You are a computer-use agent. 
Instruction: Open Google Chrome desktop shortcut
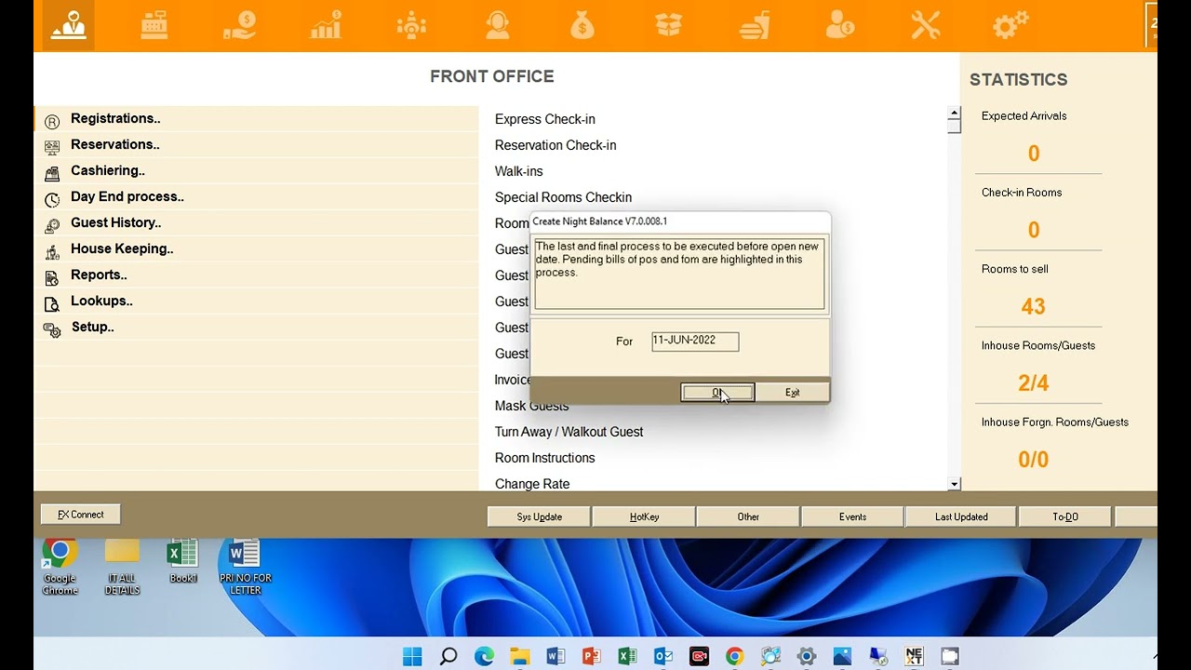pyautogui.click(x=60, y=566)
